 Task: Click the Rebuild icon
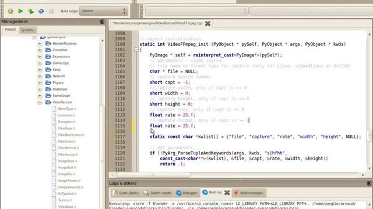point(41,11)
